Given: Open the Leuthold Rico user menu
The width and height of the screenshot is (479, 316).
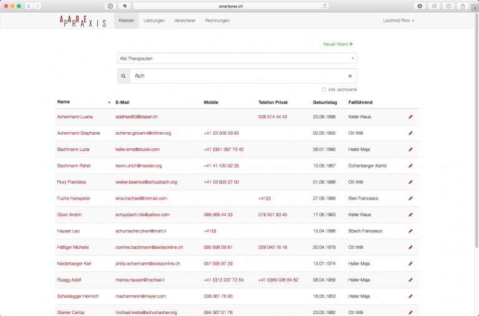Looking at the screenshot, I should coord(399,21).
